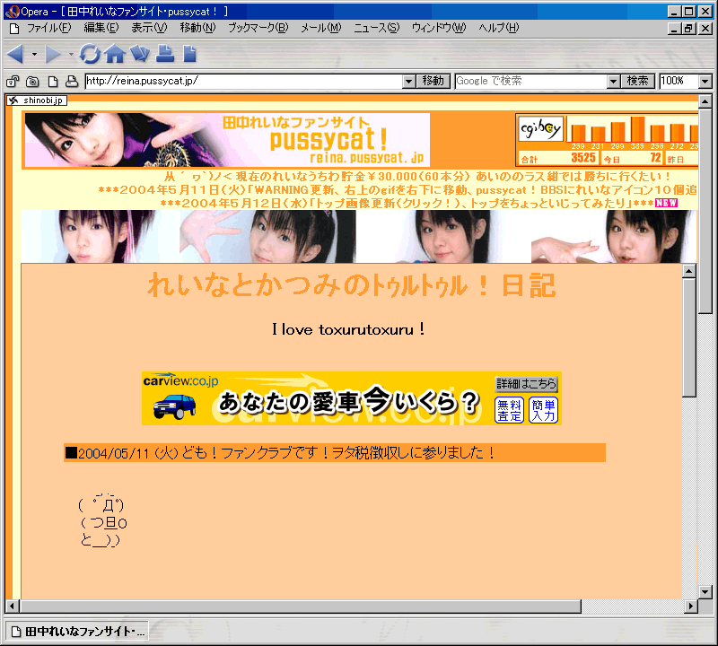Open the hotlist cards icon in toolbar
The width and height of the screenshot is (718, 646).
(x=140, y=54)
